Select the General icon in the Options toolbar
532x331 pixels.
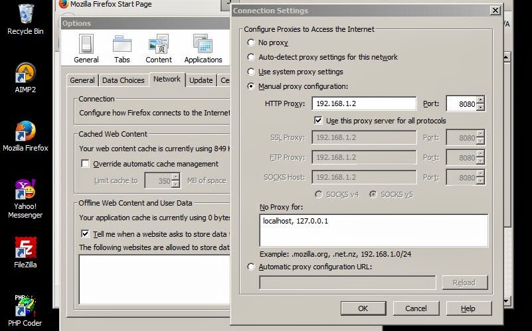(x=86, y=48)
